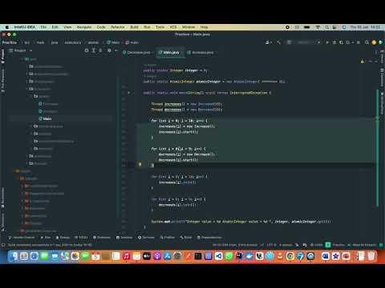This screenshot has height=288, width=385.
Task: Open the View menu
Action: [x=67, y=27]
